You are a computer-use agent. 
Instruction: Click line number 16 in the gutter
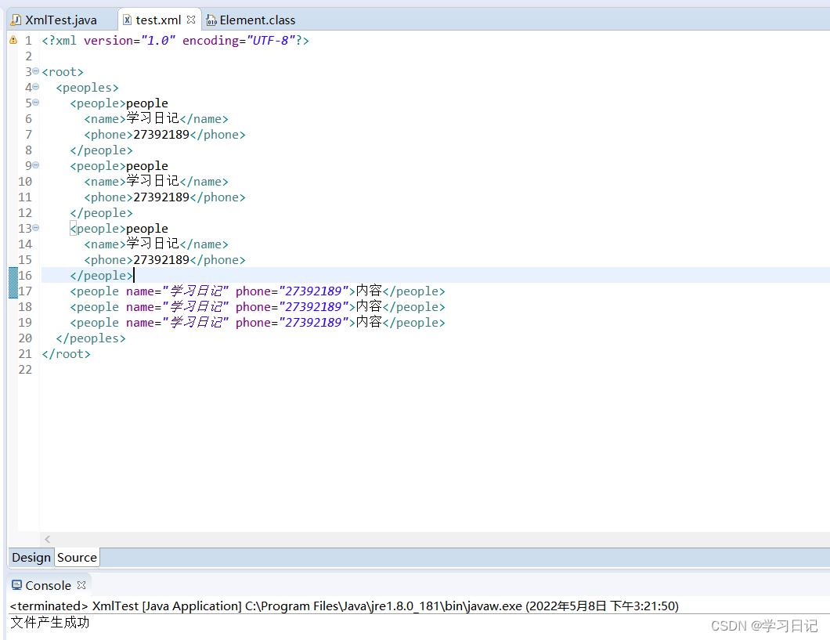tap(25, 275)
